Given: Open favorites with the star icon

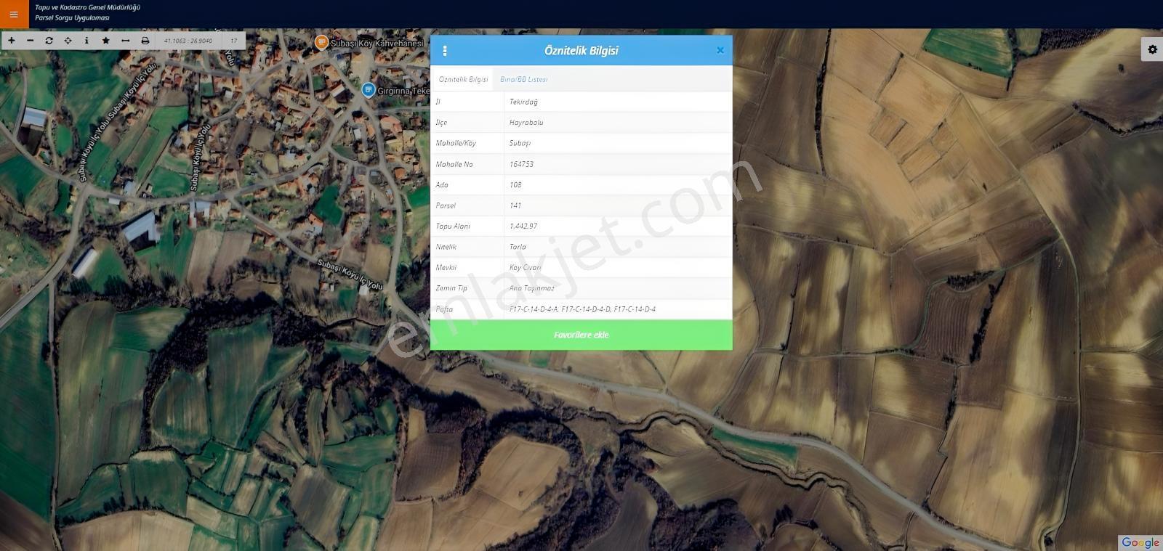Looking at the screenshot, I should point(106,41).
